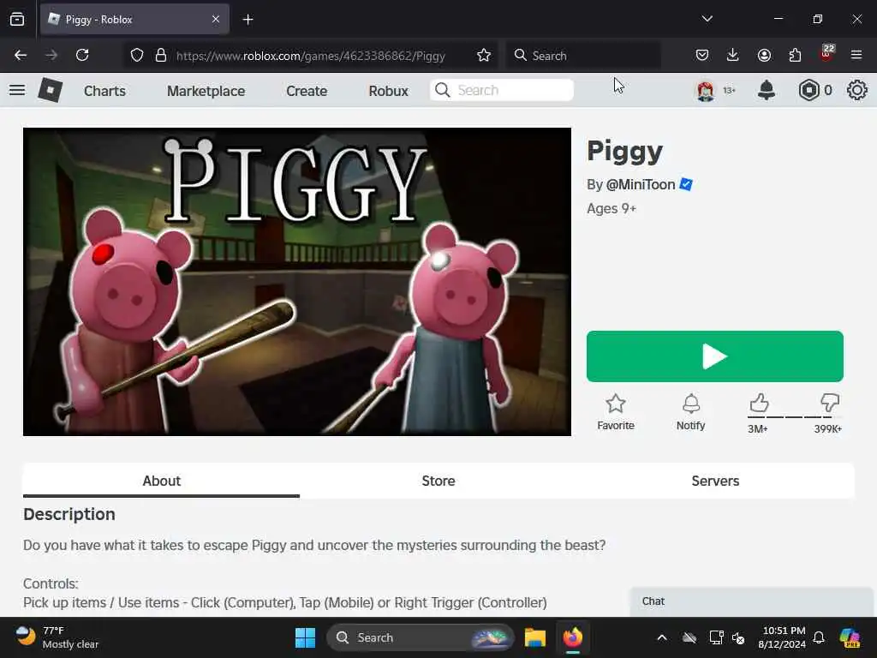The width and height of the screenshot is (877, 658).
Task: Click the Roblox site search field
Action: pos(502,90)
